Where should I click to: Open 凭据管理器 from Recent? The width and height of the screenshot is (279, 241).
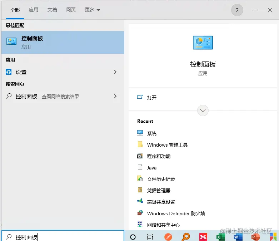(x=159, y=191)
